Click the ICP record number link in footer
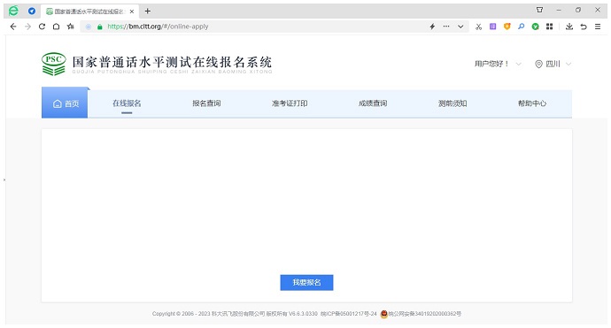This screenshot has height=328, width=611. 349,314
